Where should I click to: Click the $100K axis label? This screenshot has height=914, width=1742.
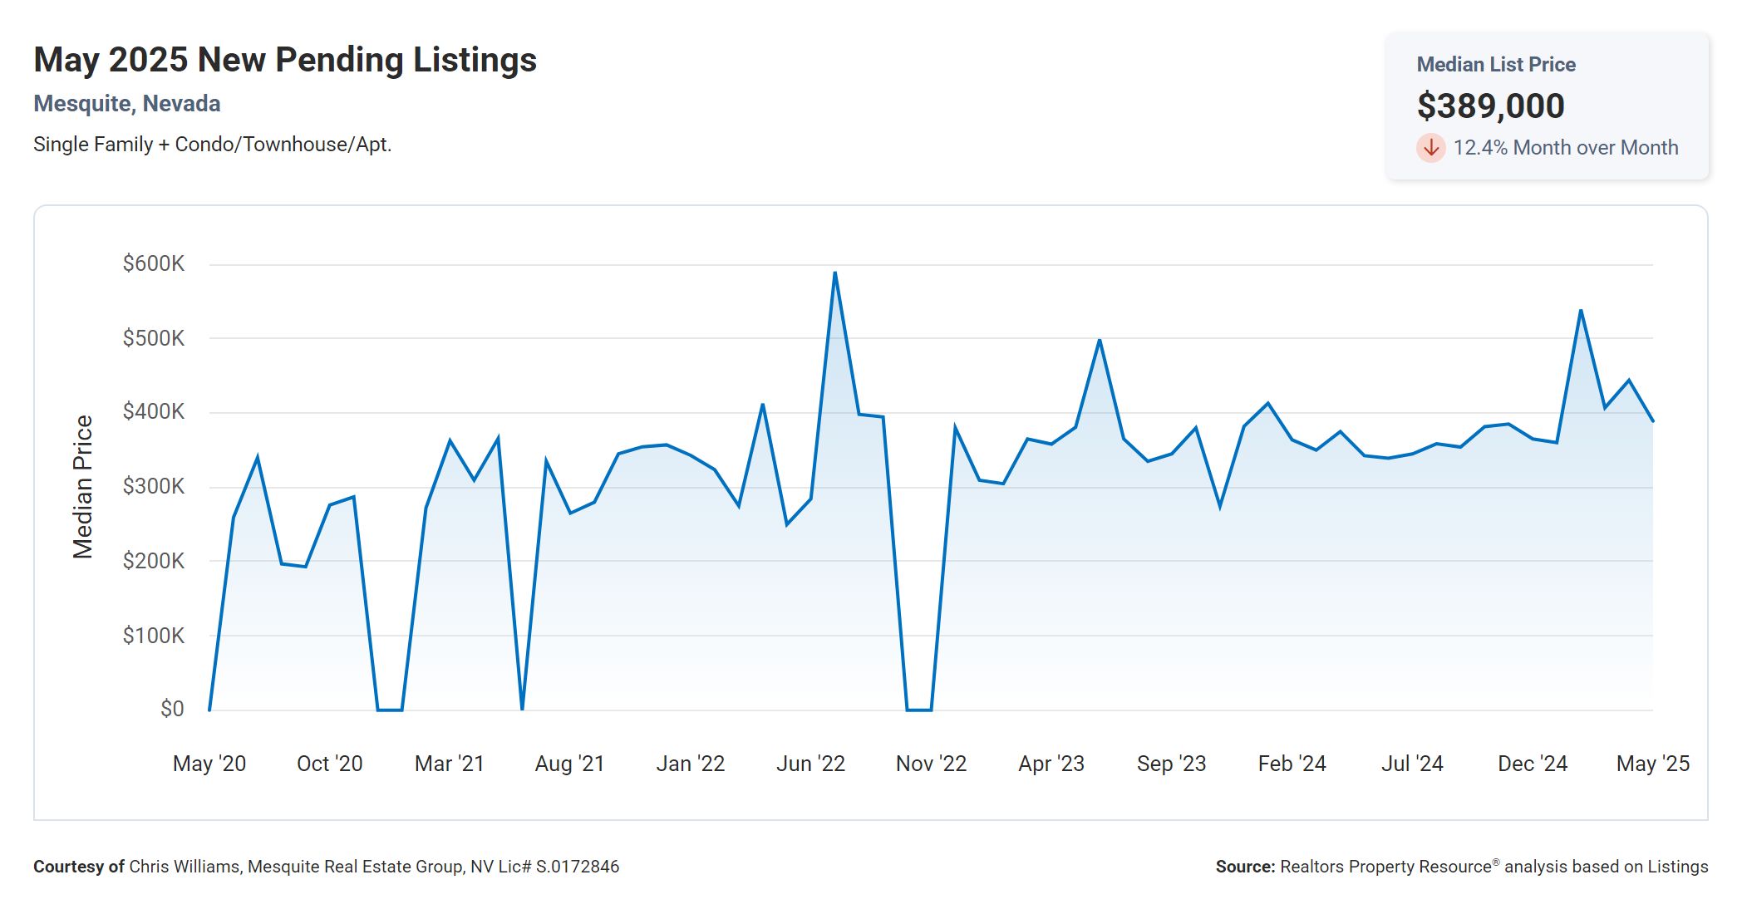click(x=154, y=636)
